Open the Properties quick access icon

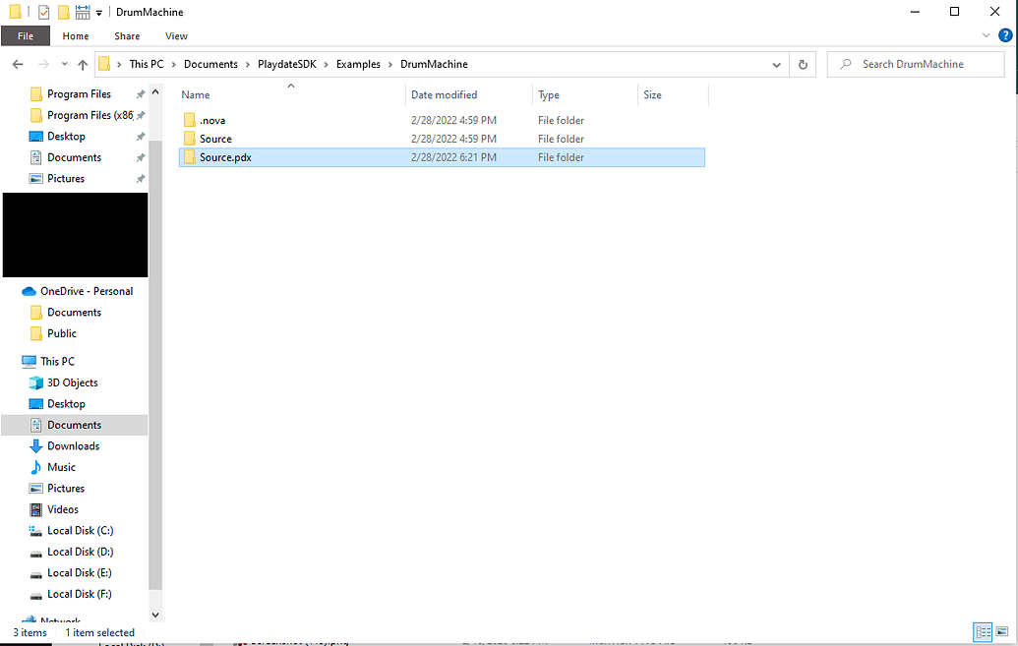point(41,12)
